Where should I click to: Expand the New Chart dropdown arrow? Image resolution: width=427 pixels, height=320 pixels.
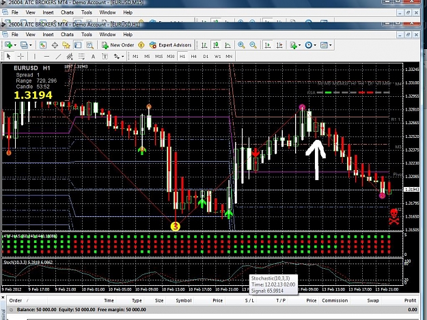15,45
